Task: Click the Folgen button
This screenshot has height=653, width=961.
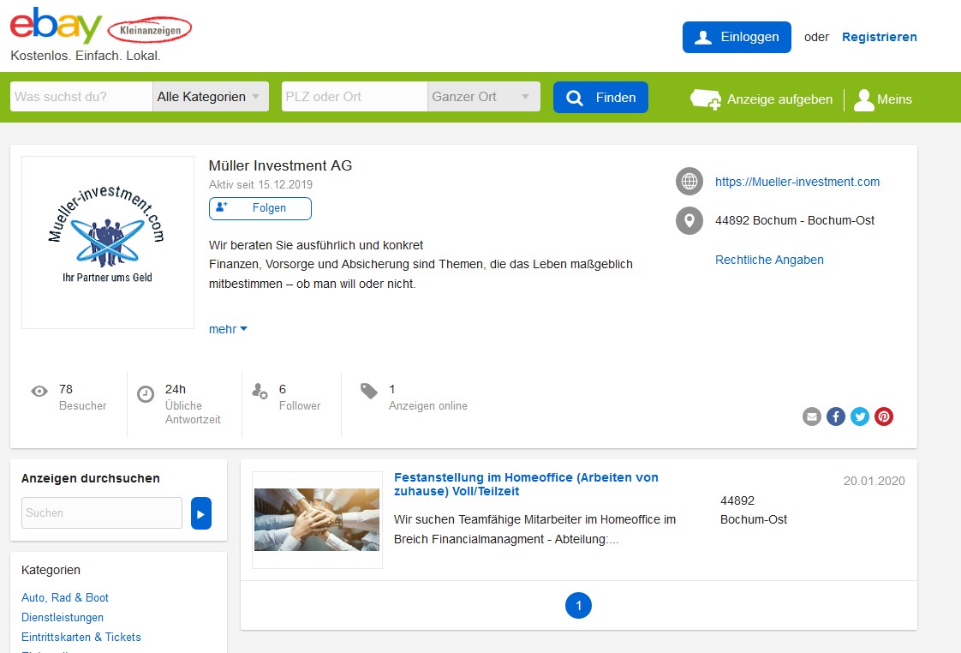Action: (260, 208)
